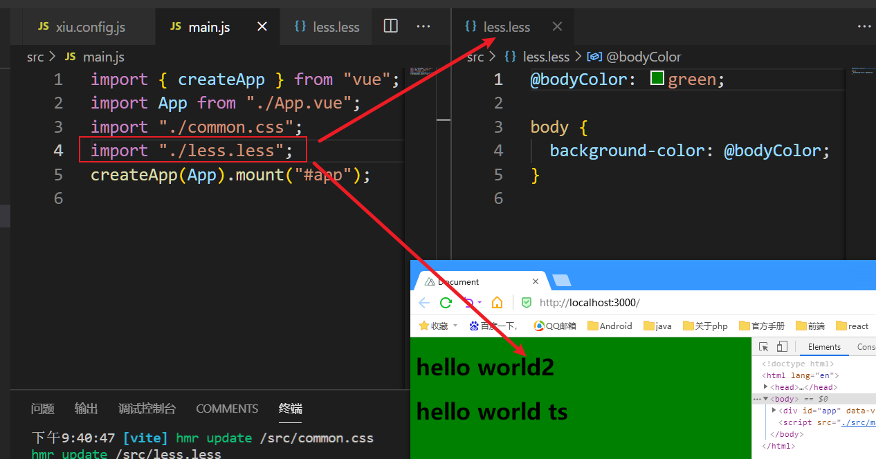Reload the page with the green refresh icon

point(446,303)
